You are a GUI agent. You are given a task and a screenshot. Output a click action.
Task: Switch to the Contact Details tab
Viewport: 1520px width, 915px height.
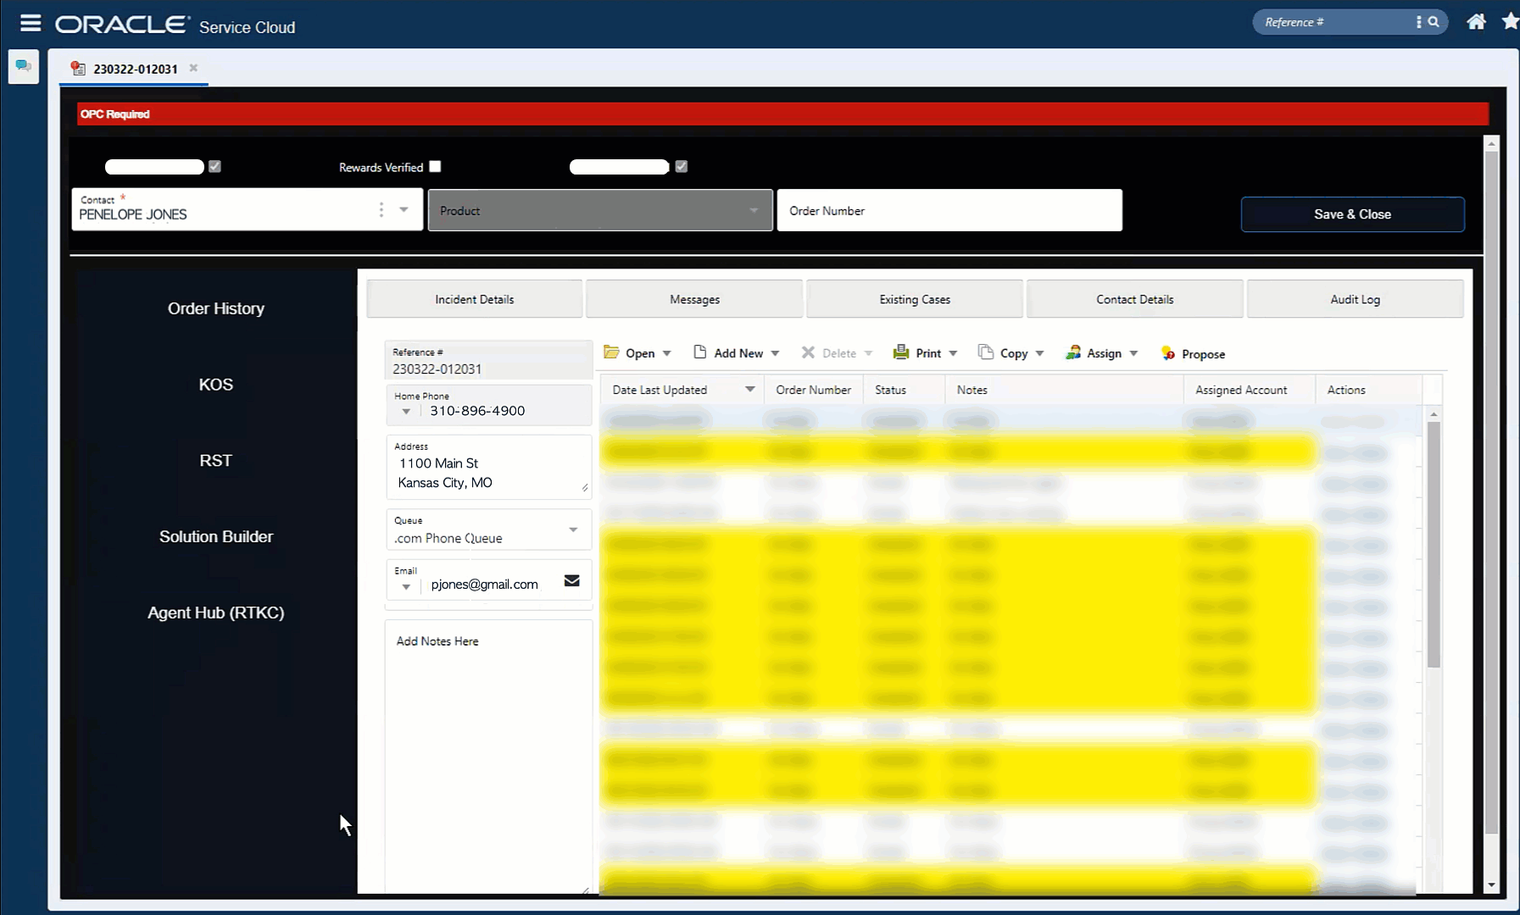click(x=1135, y=299)
